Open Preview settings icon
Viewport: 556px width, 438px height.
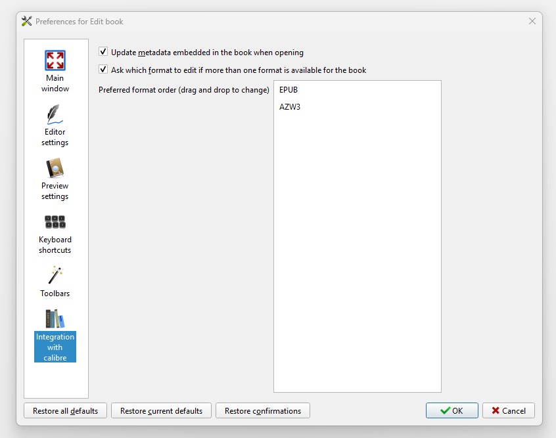(x=55, y=168)
